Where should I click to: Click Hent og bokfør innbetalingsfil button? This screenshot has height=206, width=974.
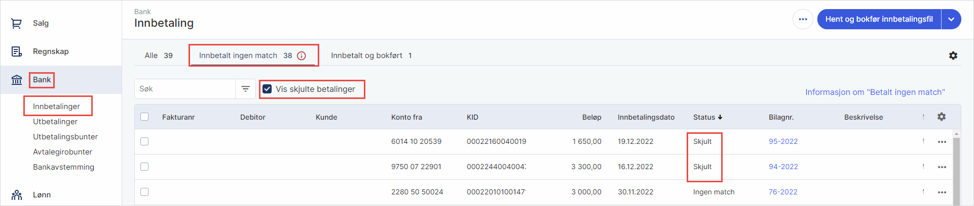pyautogui.click(x=879, y=19)
